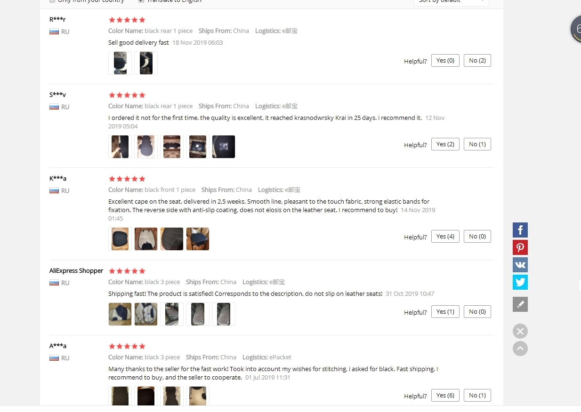Viewport: 581px width, 412px height.
Task: Click No (0) on AliExpress Shopper's review
Action: (x=477, y=312)
